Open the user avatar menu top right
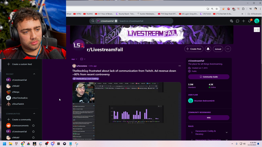This screenshot has width=262, height=147. pyautogui.click(x=257, y=21)
